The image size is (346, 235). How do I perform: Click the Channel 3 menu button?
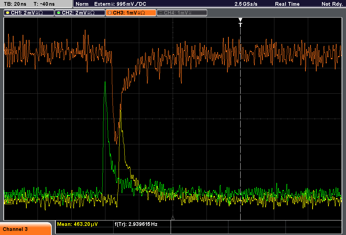(x=26, y=229)
